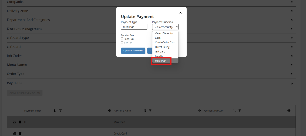Delete the Meal Plan payment row

pyautogui.click(x=20, y=122)
